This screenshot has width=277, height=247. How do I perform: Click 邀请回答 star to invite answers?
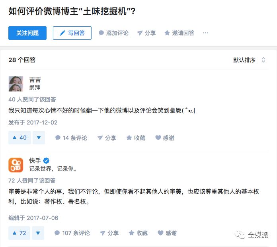(x=179, y=33)
